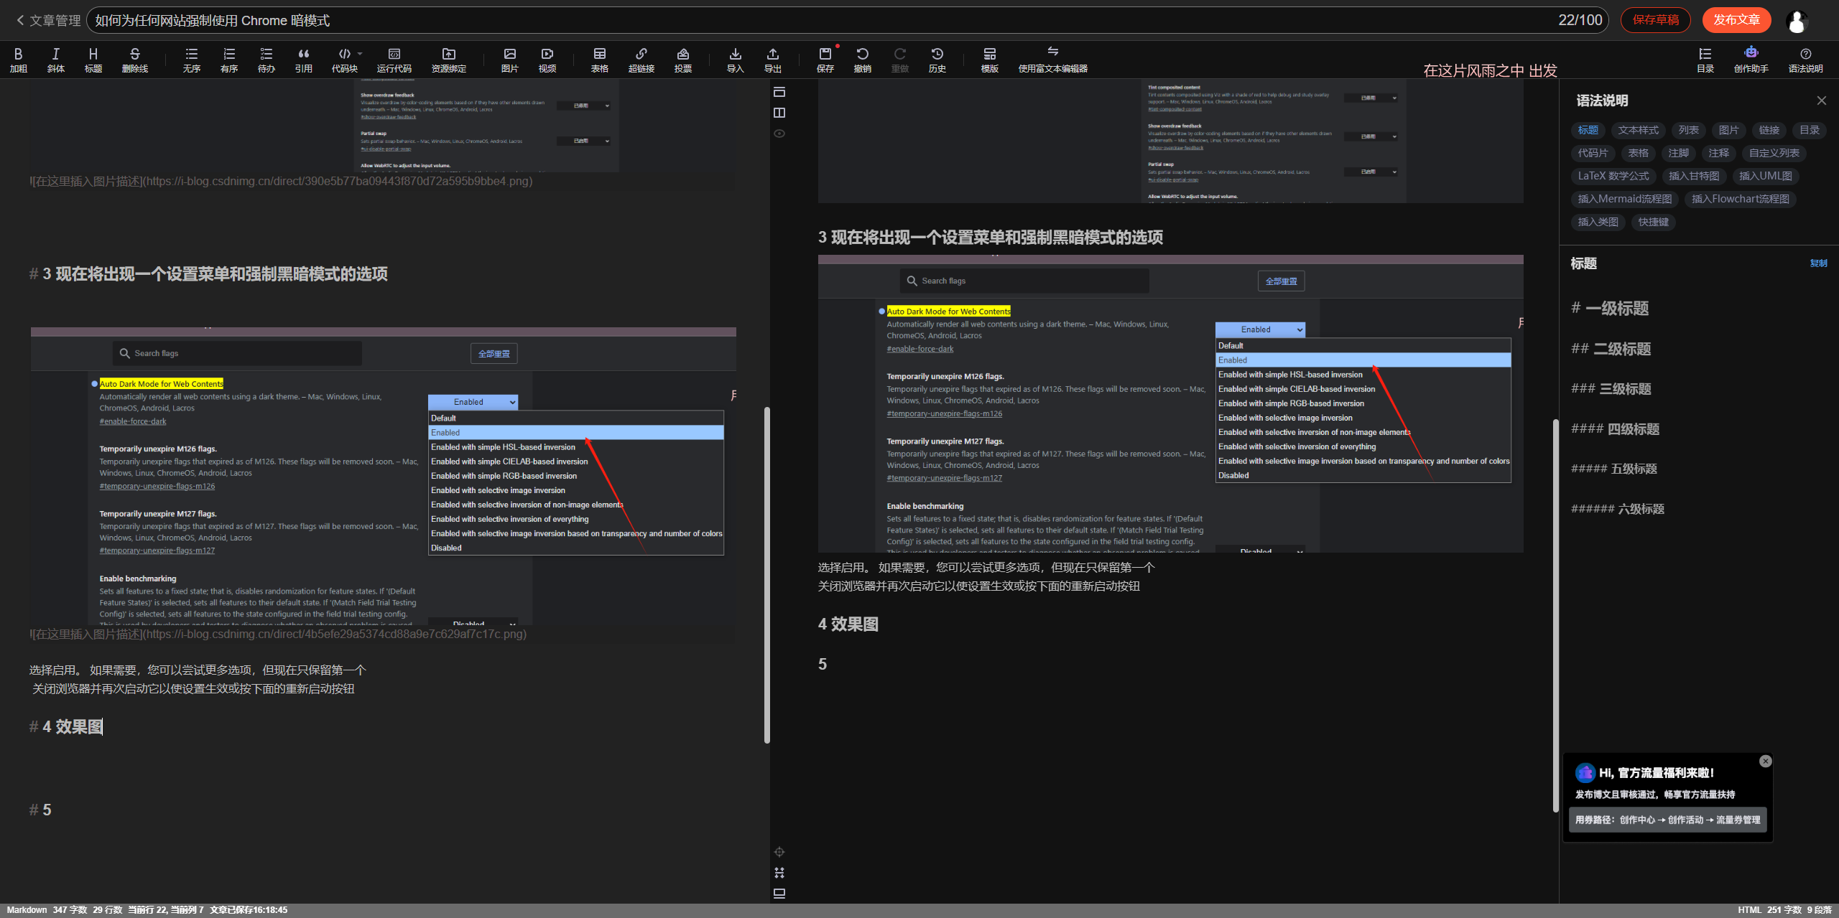The image size is (1839, 918).
Task: Select the 列表 syntax tag
Action: click(x=1689, y=130)
